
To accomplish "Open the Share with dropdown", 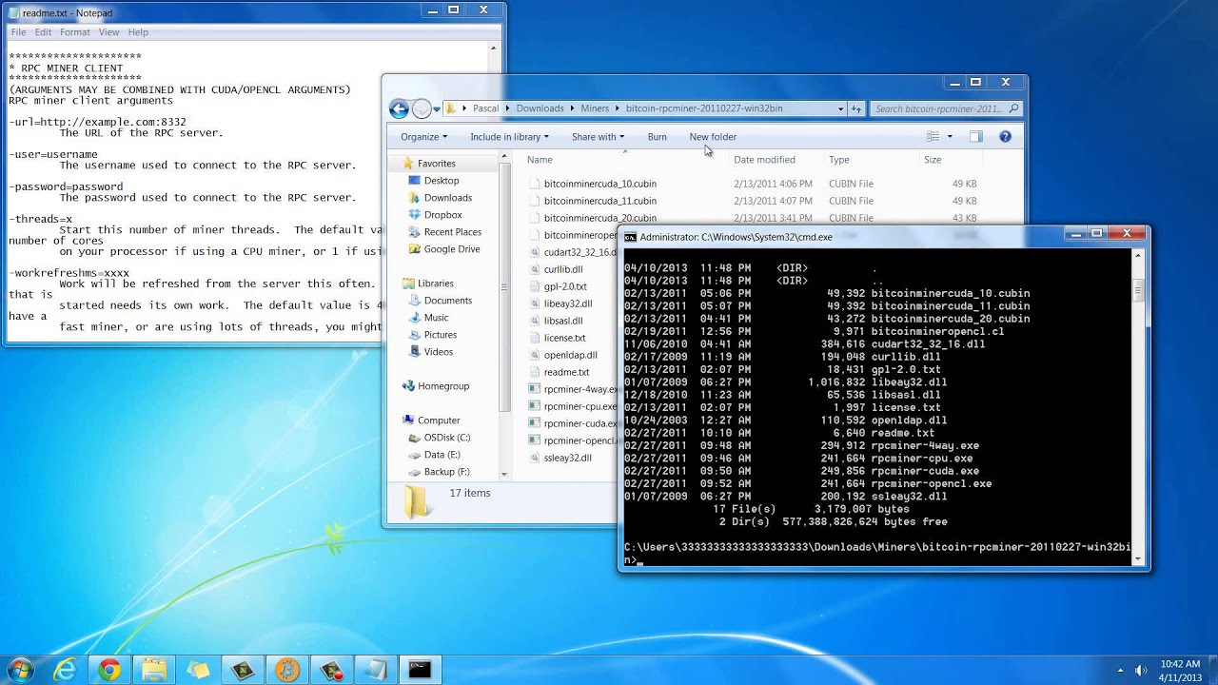I will (598, 137).
